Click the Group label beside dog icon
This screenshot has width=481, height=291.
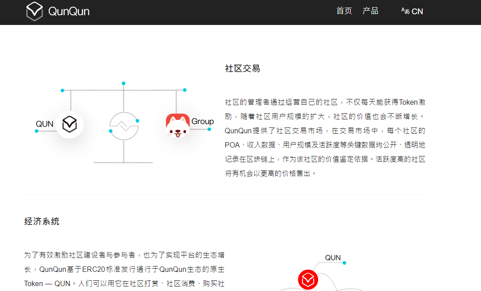click(x=203, y=121)
